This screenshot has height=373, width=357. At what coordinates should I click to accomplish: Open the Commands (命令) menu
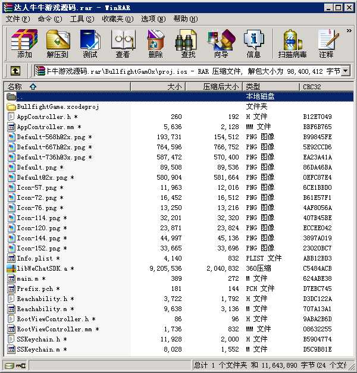tap(50, 19)
